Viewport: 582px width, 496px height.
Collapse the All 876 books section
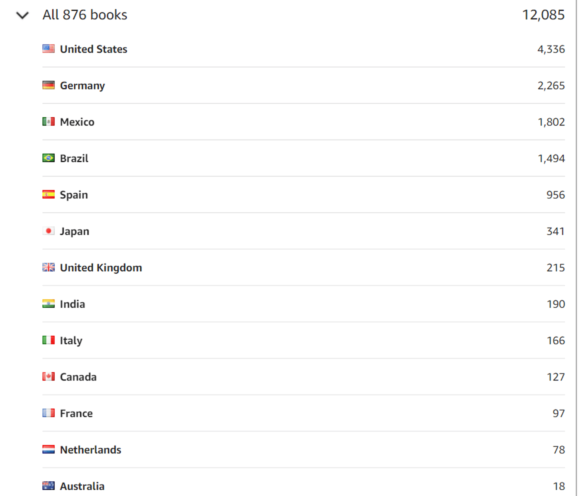pos(22,15)
